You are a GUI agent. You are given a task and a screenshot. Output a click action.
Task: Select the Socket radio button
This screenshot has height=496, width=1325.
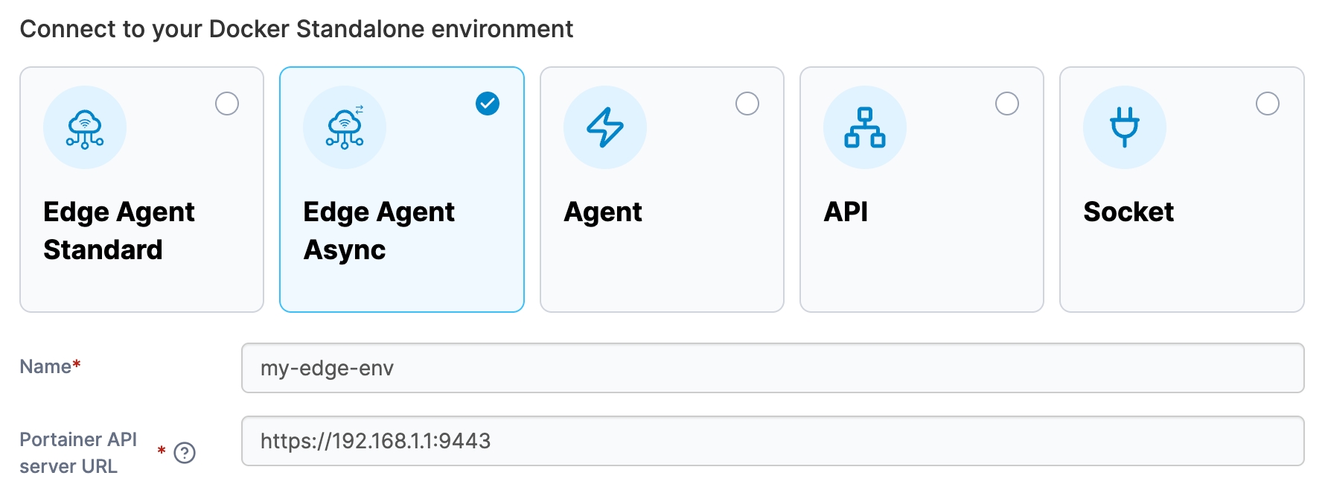click(x=1267, y=104)
